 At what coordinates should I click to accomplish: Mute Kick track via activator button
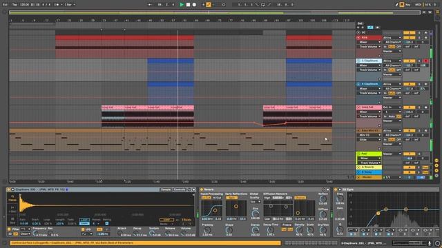pyautogui.click(x=410, y=38)
